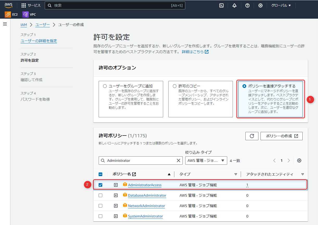Click IAM breadcrumb link
318x225 pixels.
tap(24, 25)
